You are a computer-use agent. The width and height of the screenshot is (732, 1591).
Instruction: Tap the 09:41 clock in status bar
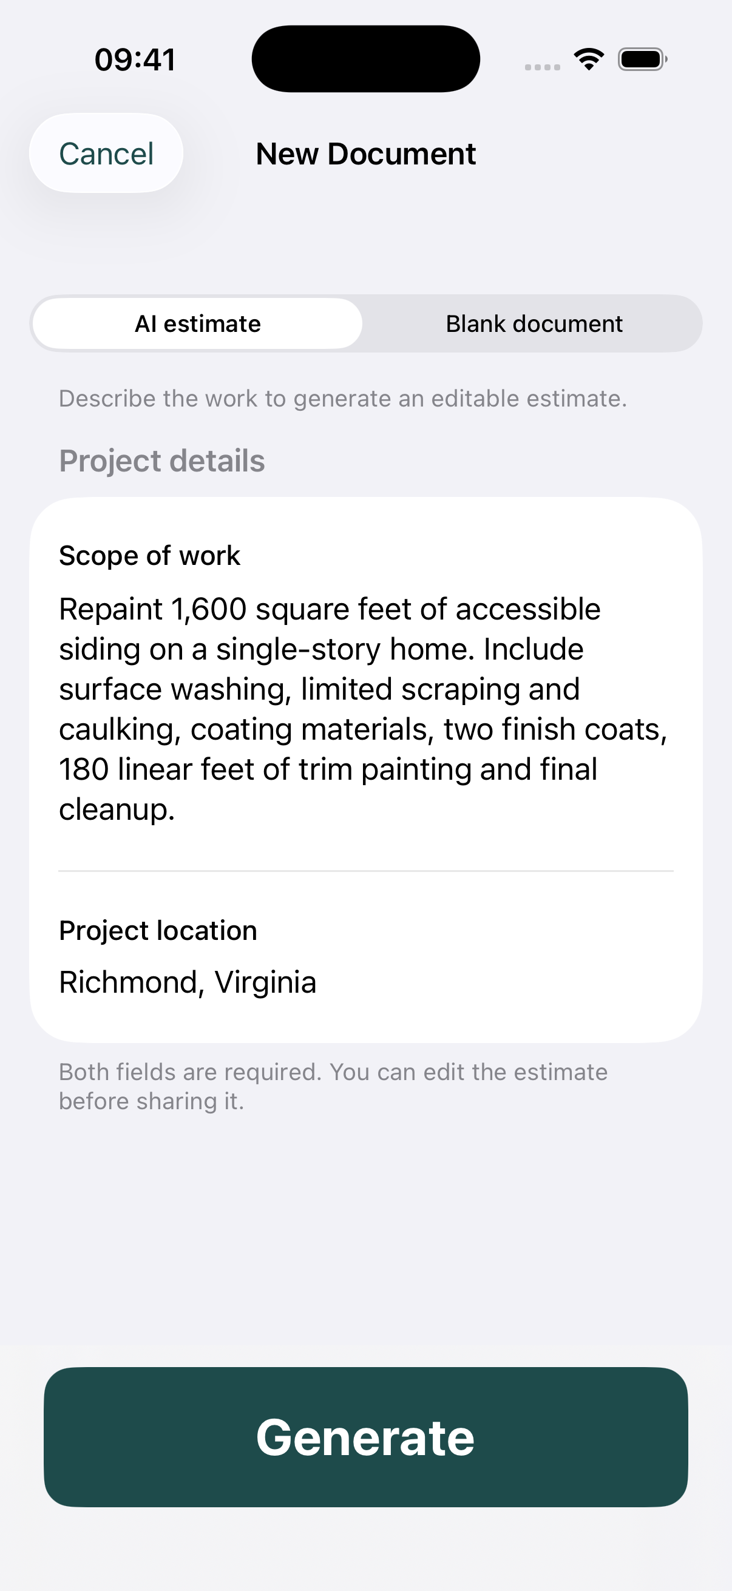tap(135, 60)
